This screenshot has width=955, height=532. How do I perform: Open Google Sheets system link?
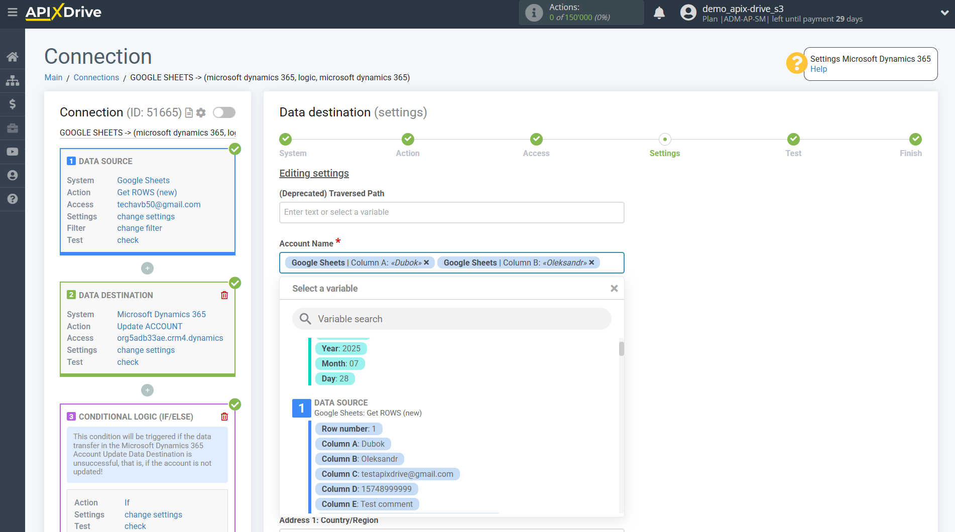point(143,180)
